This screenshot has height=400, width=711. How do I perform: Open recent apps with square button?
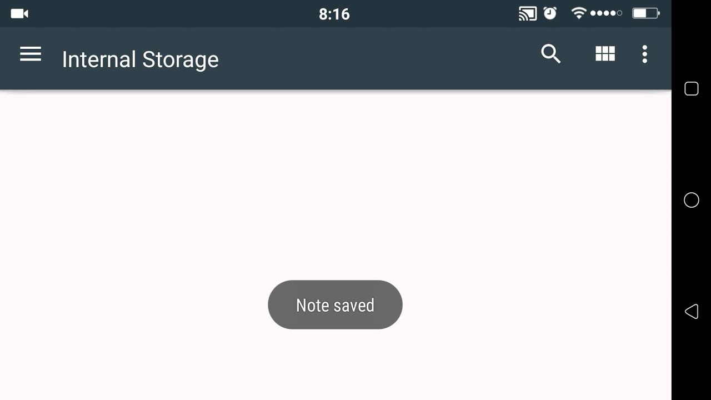tap(691, 89)
